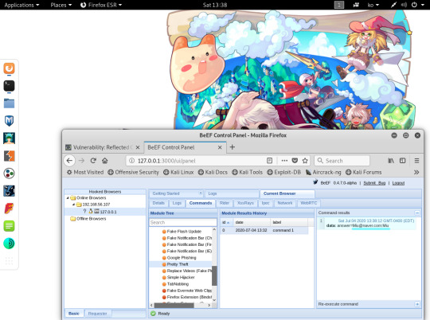Go to Firefox home page icon
This screenshot has width=430, height=320.
[x=105, y=161]
